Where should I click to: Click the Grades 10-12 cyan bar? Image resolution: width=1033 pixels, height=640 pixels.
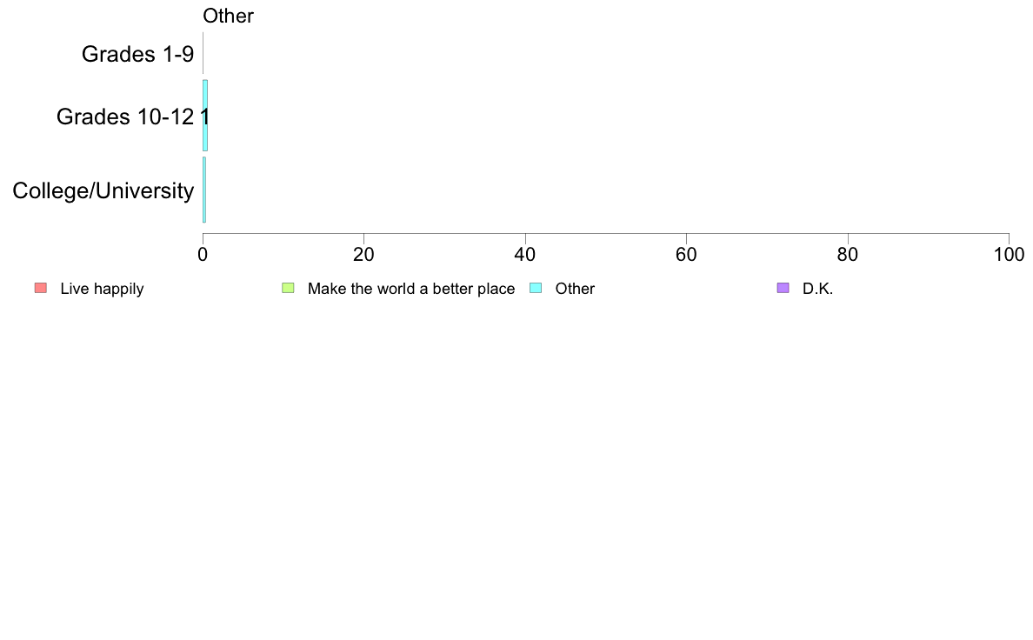point(205,116)
